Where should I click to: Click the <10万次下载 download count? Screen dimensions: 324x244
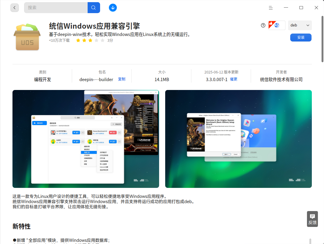[59, 40]
